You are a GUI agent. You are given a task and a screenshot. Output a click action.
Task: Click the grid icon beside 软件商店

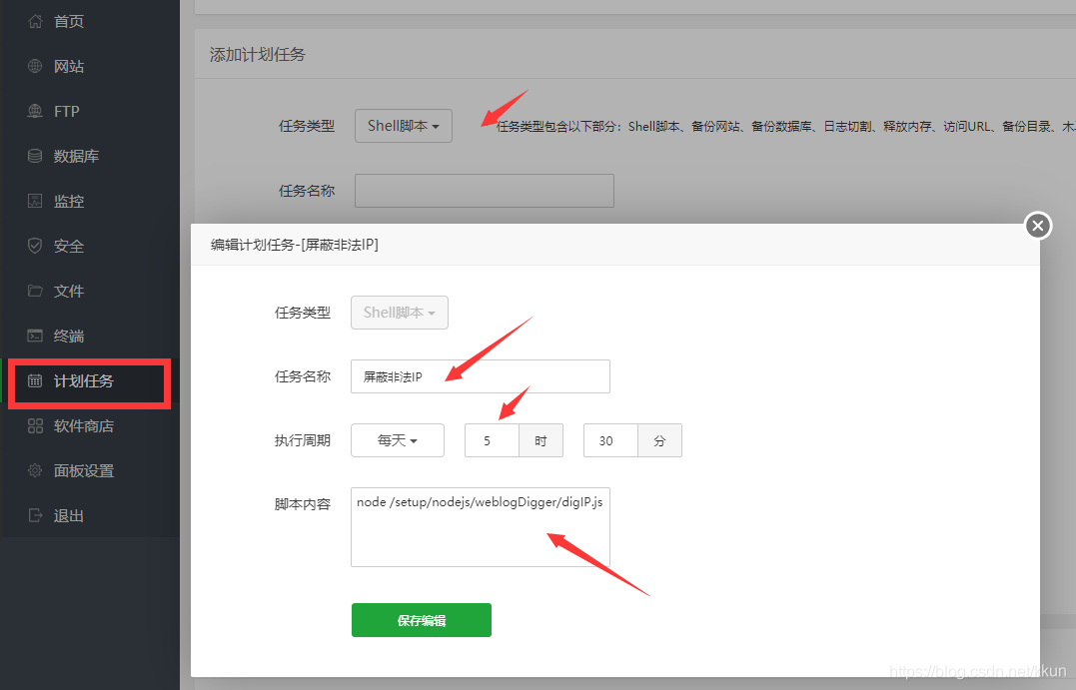click(x=35, y=425)
